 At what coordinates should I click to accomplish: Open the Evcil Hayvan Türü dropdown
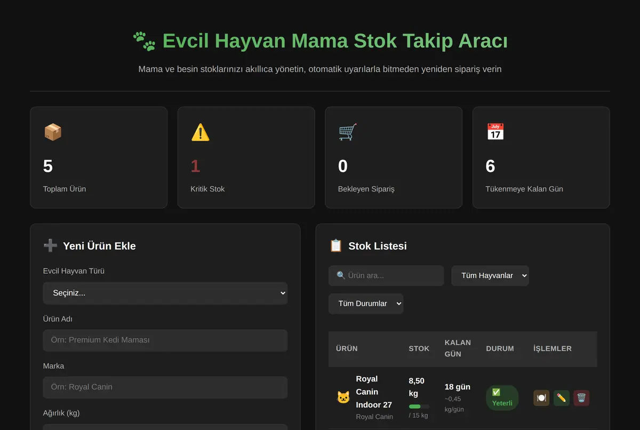pyautogui.click(x=165, y=293)
